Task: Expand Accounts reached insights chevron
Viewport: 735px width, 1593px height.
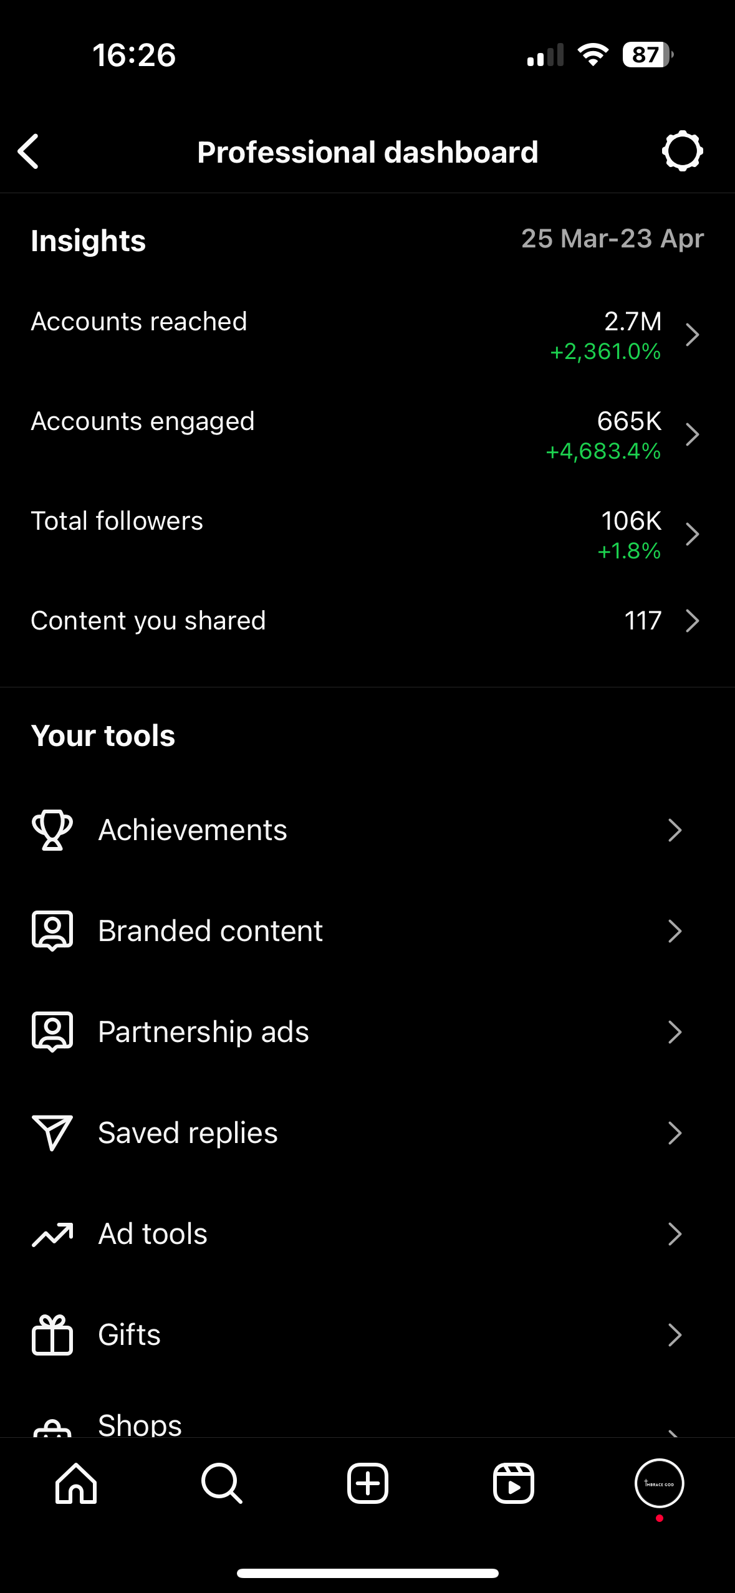Action: pos(691,335)
